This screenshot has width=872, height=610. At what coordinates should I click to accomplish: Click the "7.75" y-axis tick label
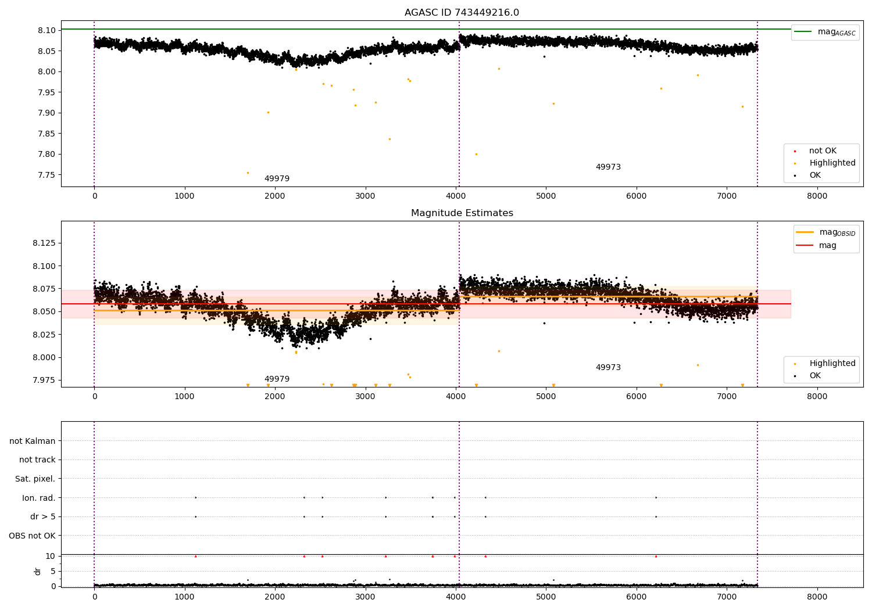tap(47, 175)
